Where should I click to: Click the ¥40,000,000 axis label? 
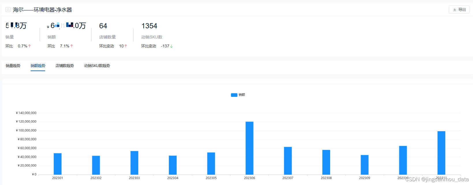coord(27,157)
